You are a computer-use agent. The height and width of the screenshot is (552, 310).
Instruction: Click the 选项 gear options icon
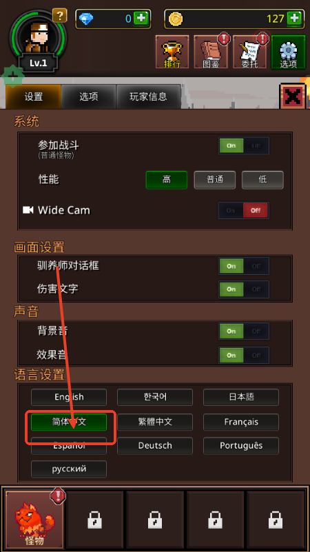pyautogui.click(x=288, y=52)
